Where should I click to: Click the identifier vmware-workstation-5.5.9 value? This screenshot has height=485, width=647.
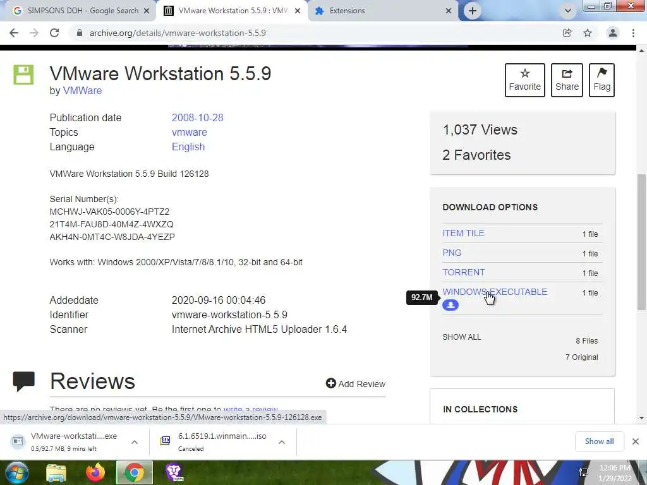pyautogui.click(x=229, y=314)
